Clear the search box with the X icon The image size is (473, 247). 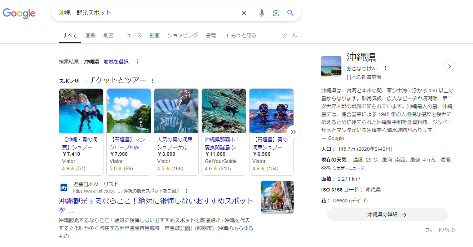click(x=244, y=13)
